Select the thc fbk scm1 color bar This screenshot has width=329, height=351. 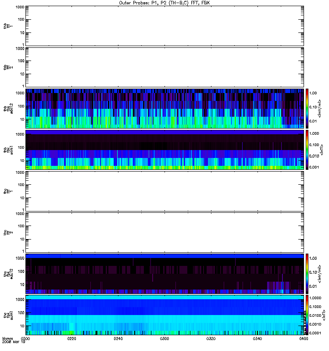pyautogui.click(x=307, y=315)
